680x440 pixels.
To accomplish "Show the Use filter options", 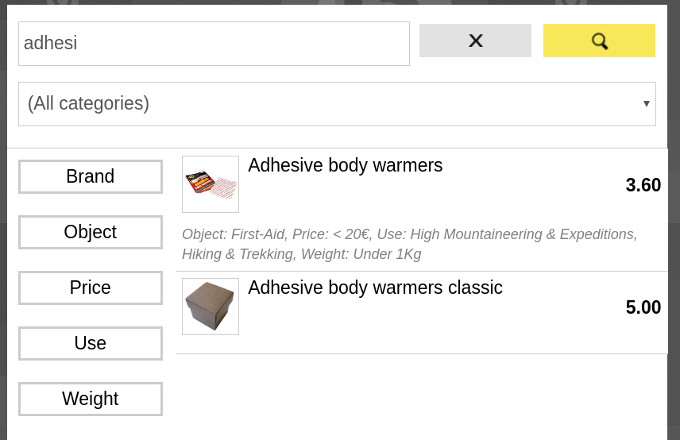I will (x=91, y=343).
